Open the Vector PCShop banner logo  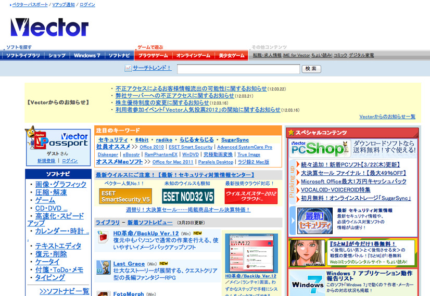[320, 149]
